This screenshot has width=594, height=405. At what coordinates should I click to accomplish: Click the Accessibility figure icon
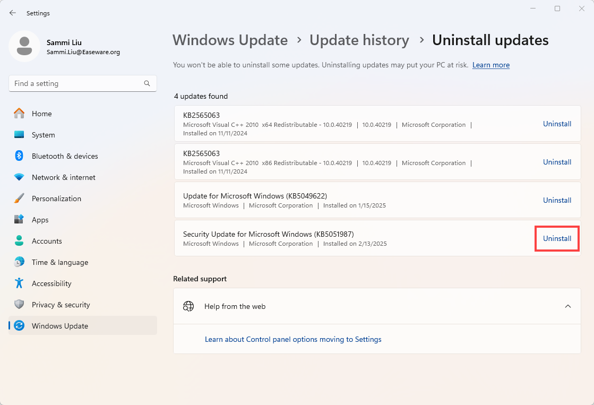(x=19, y=283)
